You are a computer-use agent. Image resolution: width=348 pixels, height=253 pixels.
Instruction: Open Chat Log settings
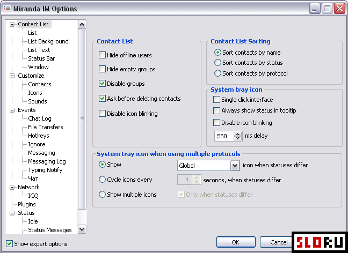tap(40, 118)
